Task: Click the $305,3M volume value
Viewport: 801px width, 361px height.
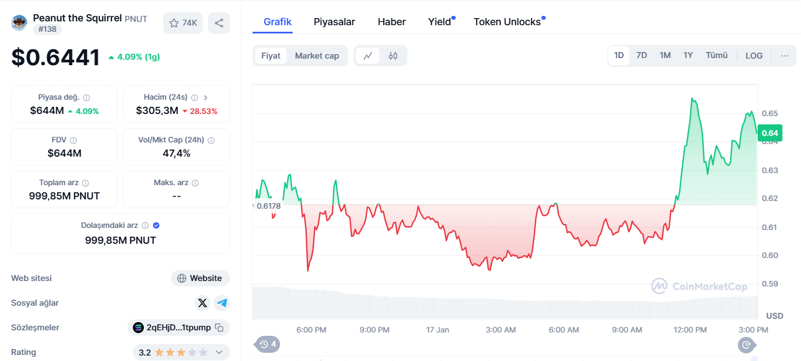Action: pyautogui.click(x=157, y=111)
